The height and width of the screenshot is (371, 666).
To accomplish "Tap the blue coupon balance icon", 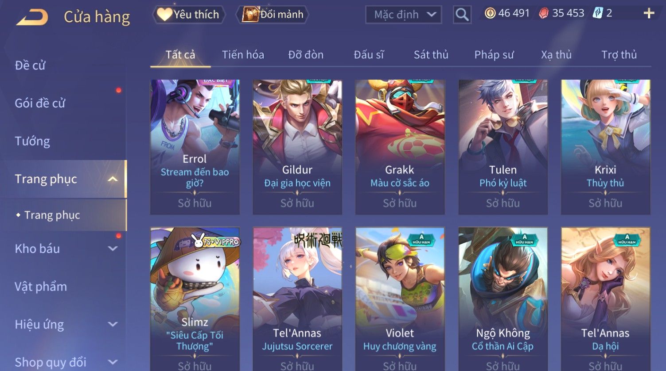I will click(598, 14).
